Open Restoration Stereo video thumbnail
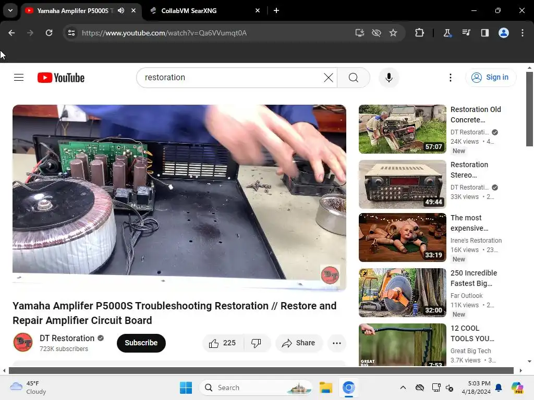The height and width of the screenshot is (400, 534). click(402, 184)
